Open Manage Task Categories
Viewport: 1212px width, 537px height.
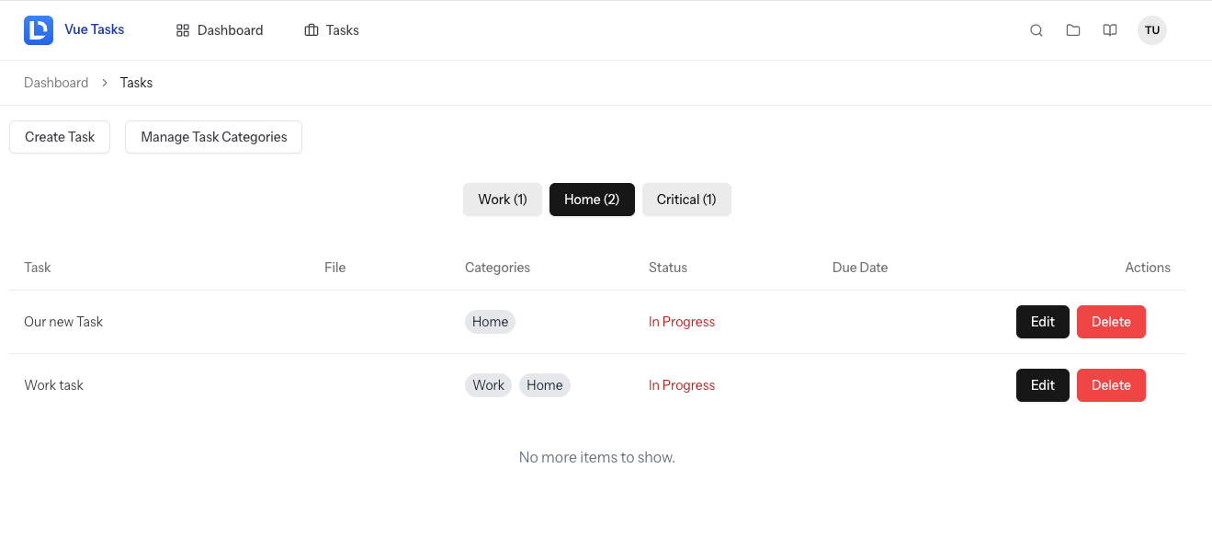coord(213,137)
